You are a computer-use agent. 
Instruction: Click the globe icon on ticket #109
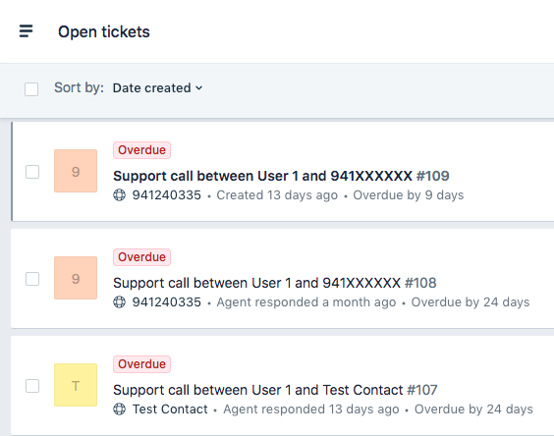[120, 195]
